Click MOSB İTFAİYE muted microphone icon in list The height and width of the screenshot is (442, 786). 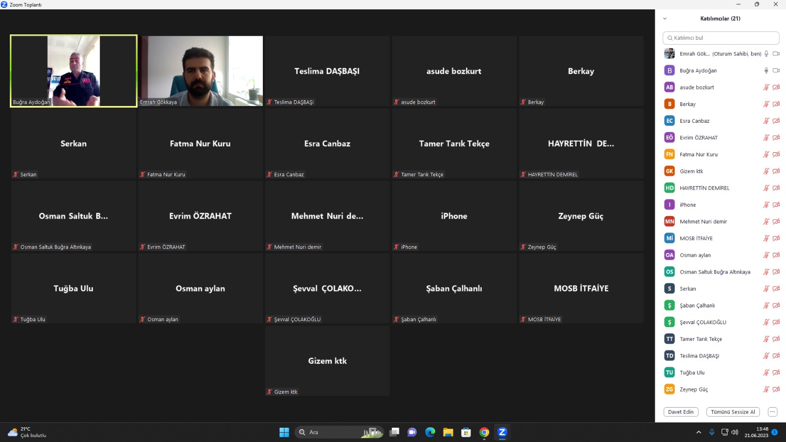766,238
